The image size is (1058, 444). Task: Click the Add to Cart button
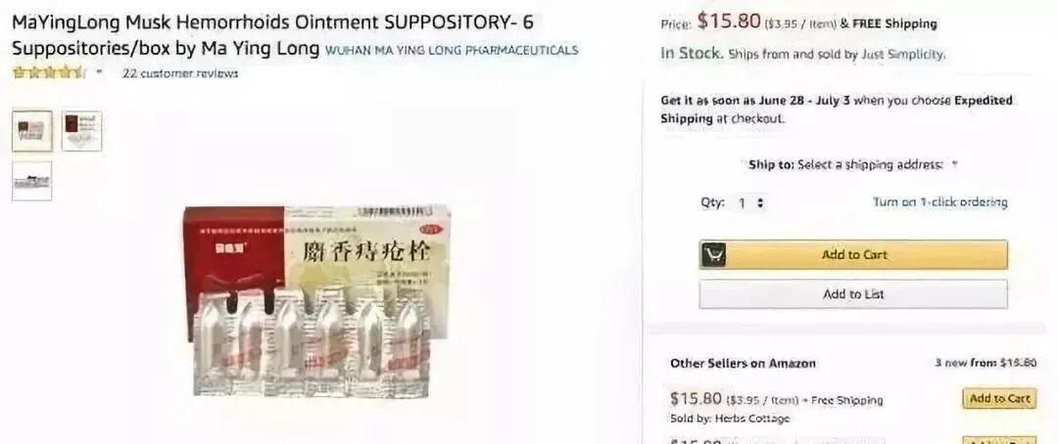click(x=853, y=254)
